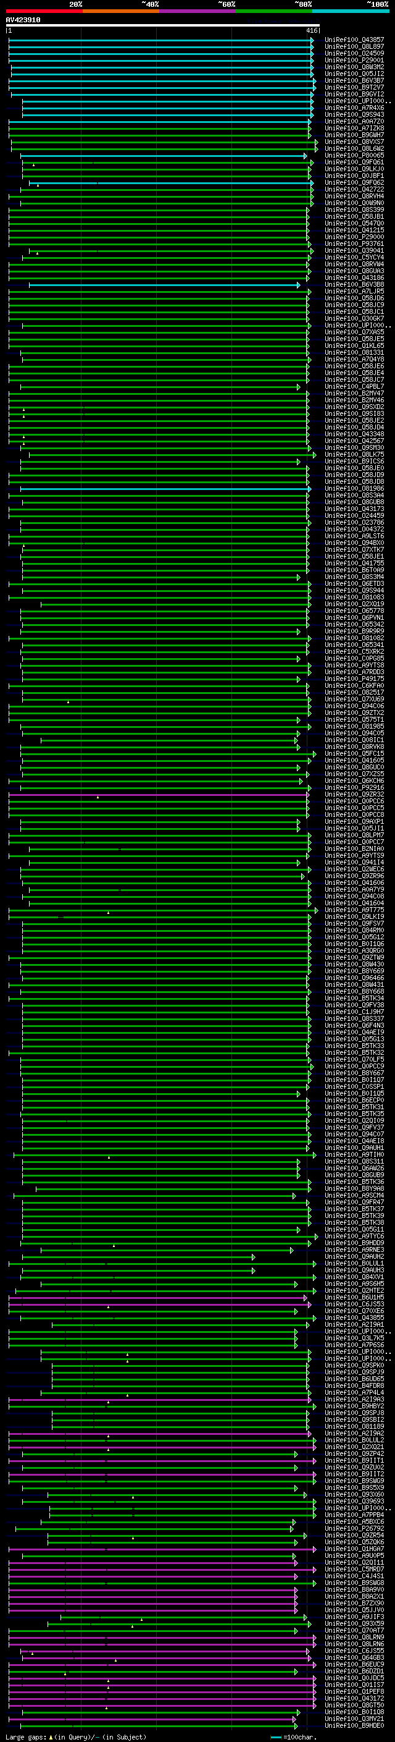Click the label UniRef100_Q5FC15
395x1742 pixels.
click(x=354, y=754)
